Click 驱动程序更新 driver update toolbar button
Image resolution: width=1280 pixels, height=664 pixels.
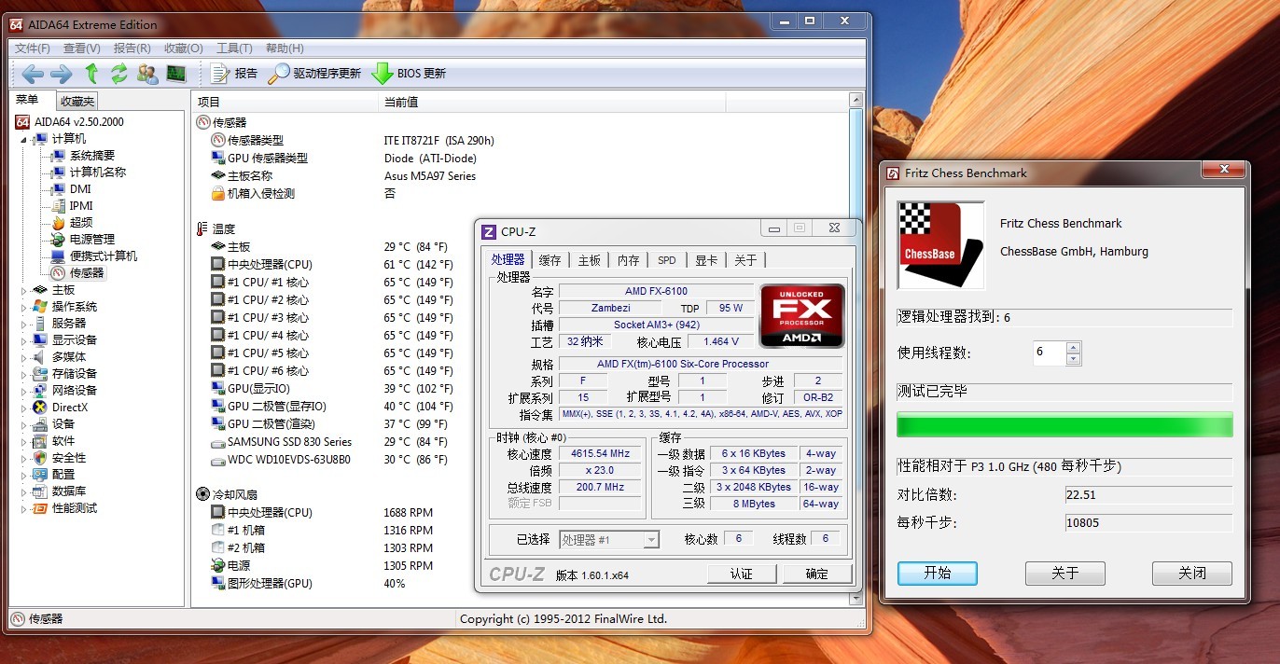pyautogui.click(x=314, y=74)
